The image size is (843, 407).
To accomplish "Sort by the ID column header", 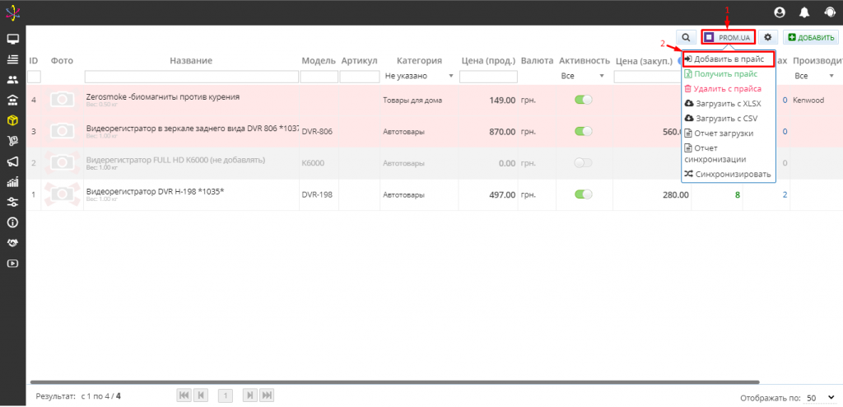I will point(33,61).
